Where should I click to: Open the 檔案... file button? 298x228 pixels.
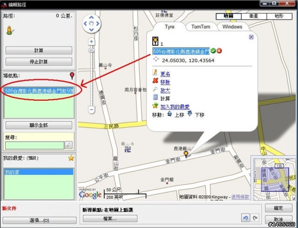click(x=110, y=219)
